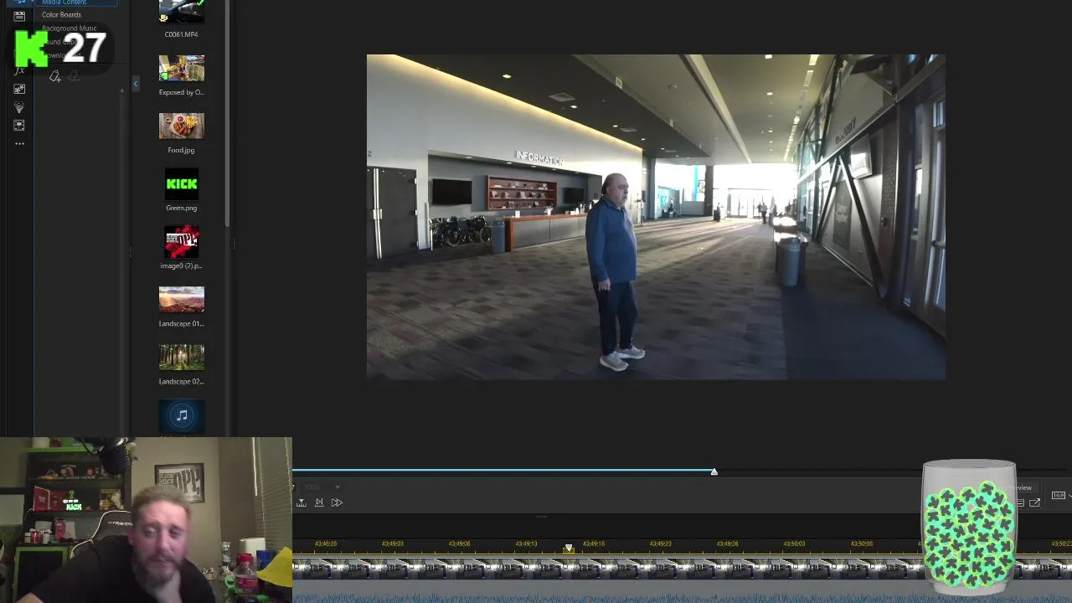Click the 43:49:23 timecode on ruler
Image resolution: width=1072 pixels, height=603 pixels.
click(660, 544)
